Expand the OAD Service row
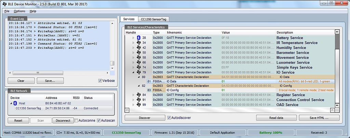This screenshot has width=350, height=138. pos(134,105)
